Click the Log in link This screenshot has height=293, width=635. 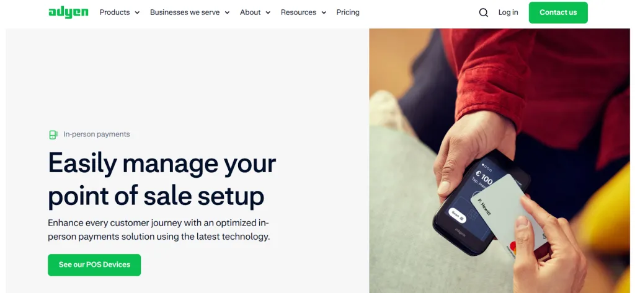point(508,12)
